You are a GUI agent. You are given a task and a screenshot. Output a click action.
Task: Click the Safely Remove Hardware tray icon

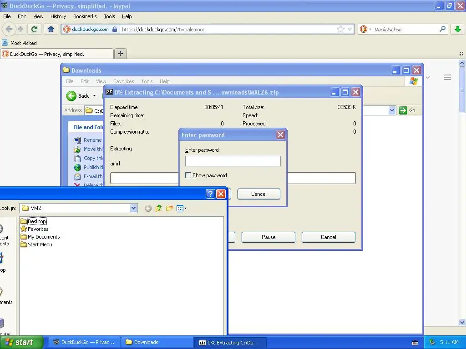[x=432, y=342]
